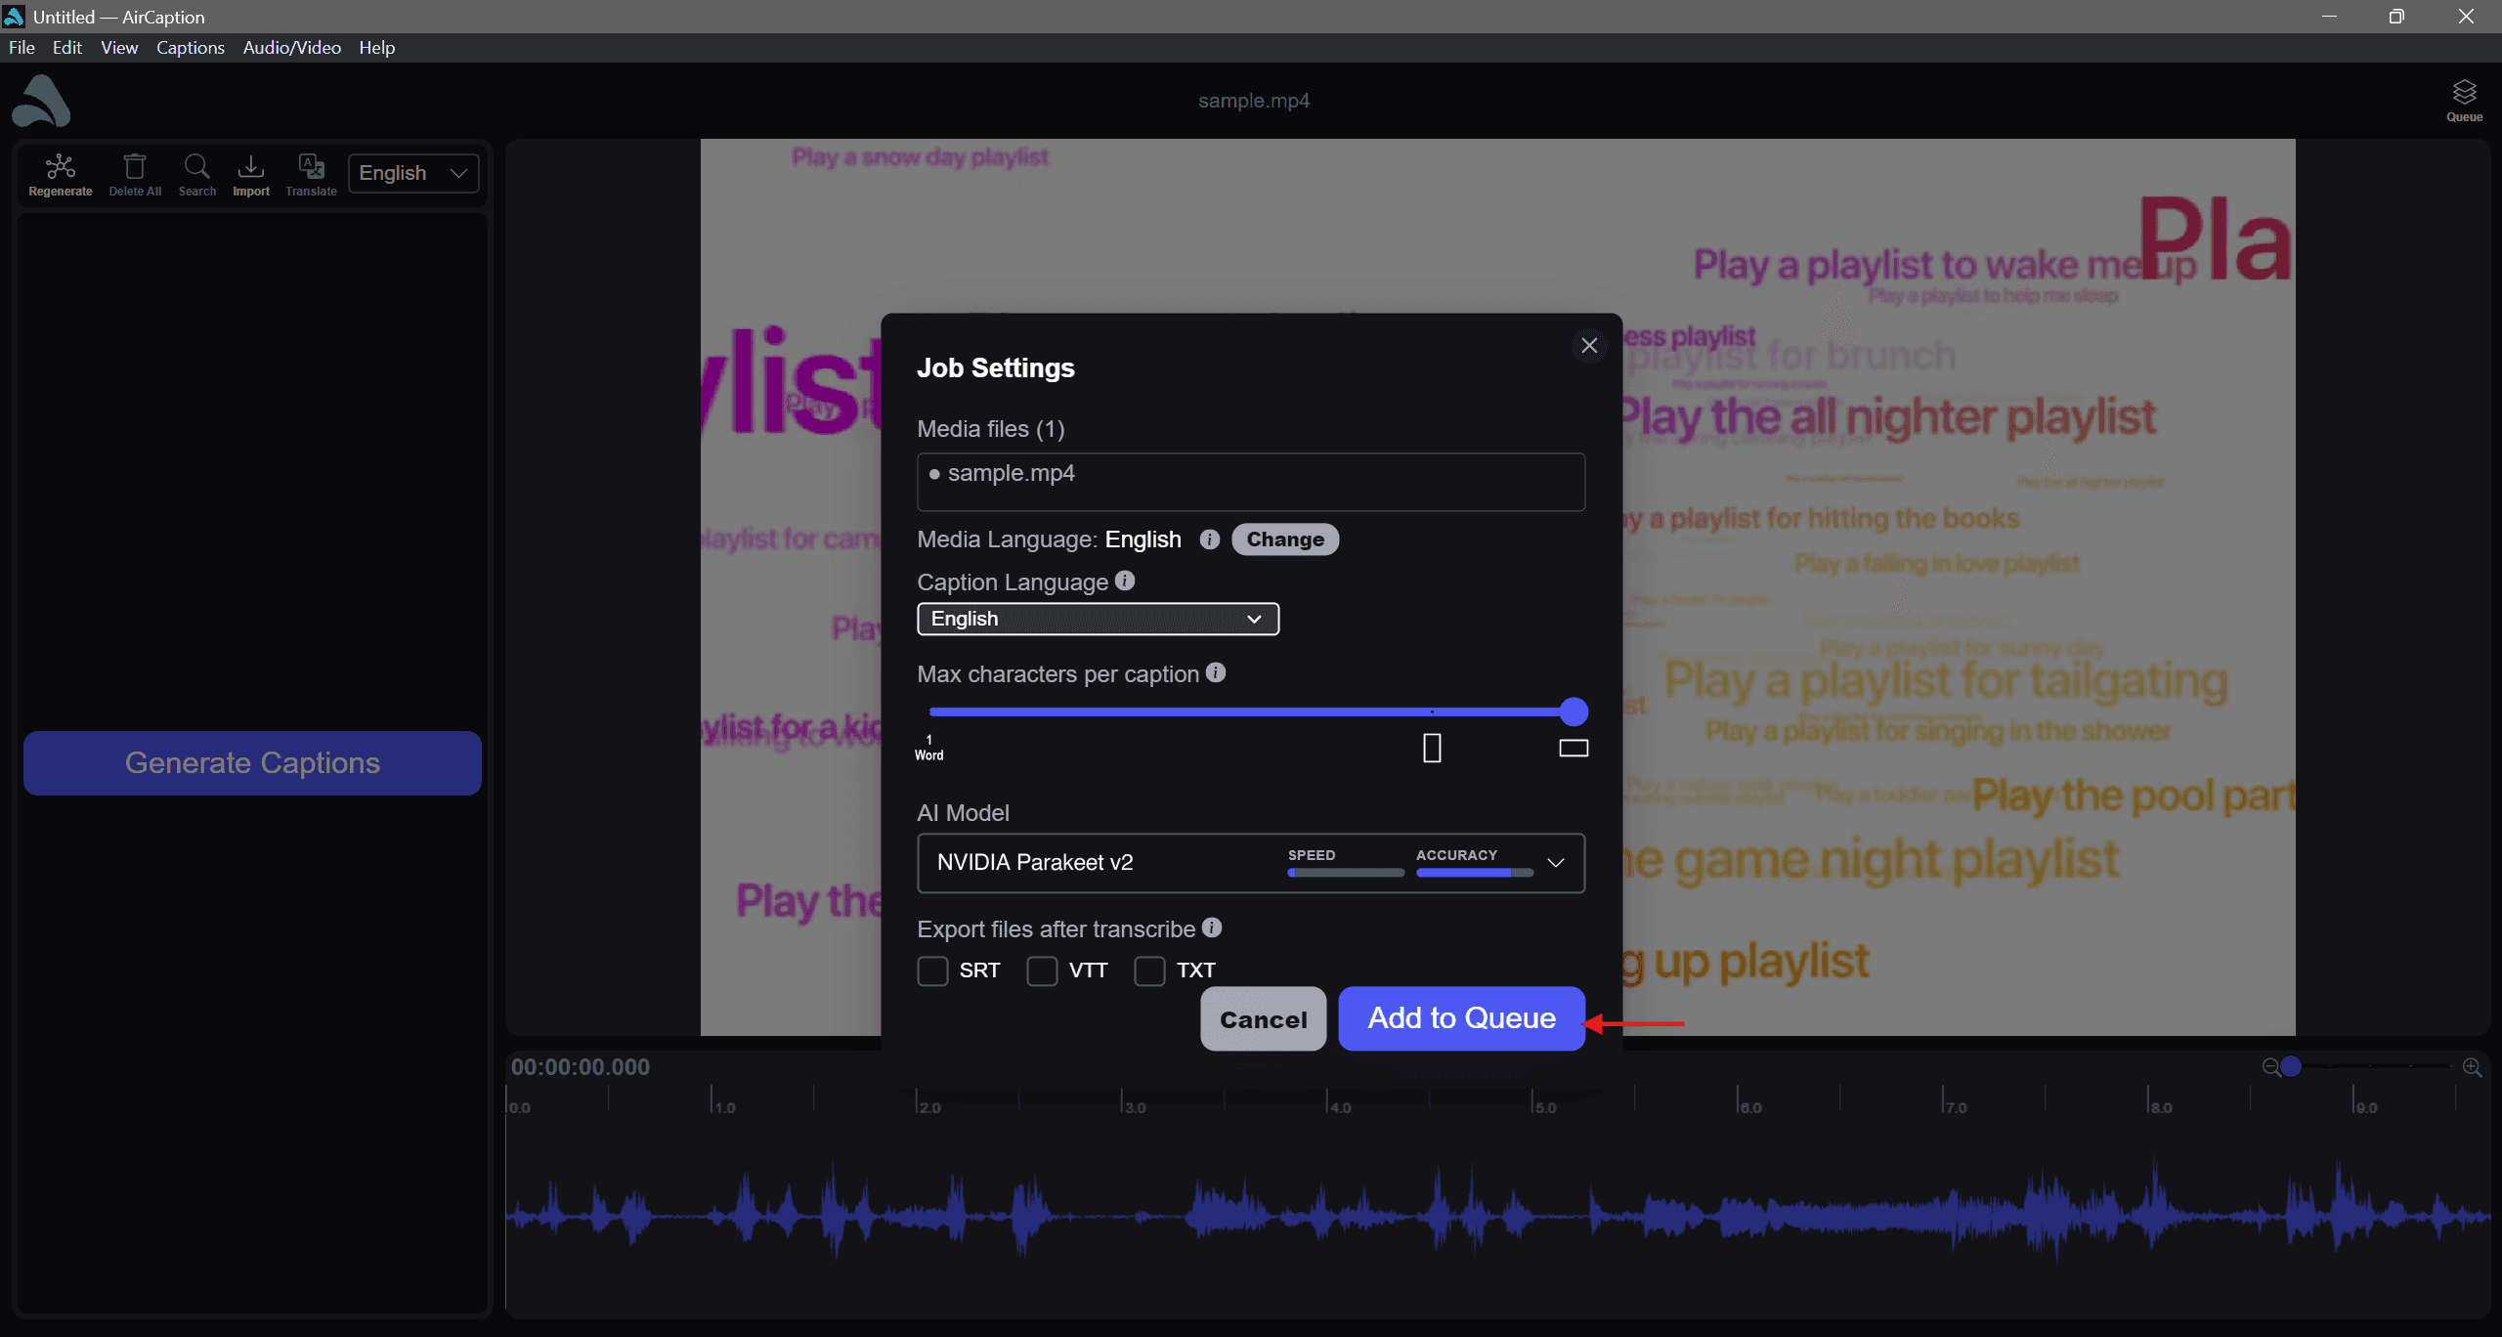Click Change media language button
This screenshot has width=2502, height=1337.
click(1285, 539)
